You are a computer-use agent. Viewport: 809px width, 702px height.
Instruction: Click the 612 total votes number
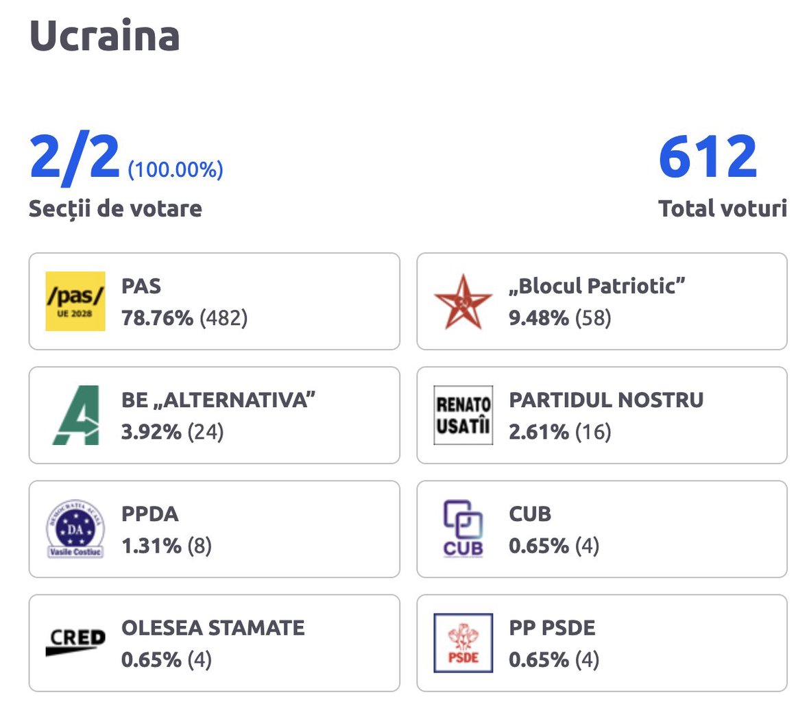[708, 158]
